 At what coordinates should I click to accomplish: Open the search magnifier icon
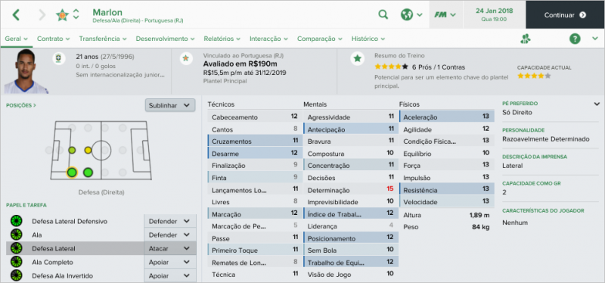pyautogui.click(x=383, y=14)
